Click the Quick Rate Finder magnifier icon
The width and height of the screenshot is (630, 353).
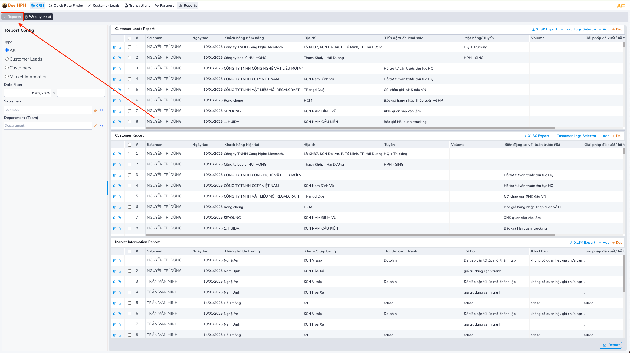50,5
